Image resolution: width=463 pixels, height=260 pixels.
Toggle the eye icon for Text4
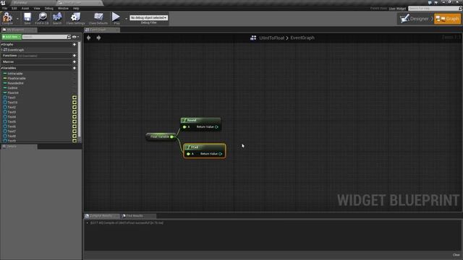click(75, 117)
